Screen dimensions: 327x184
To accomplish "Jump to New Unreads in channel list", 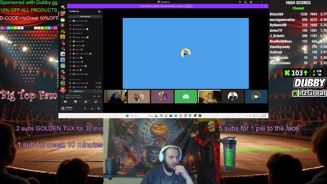I will 85,16.
